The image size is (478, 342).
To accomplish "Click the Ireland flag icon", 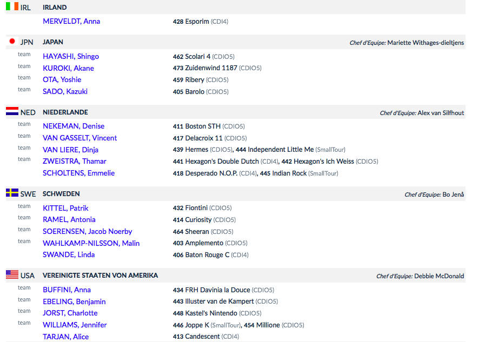I will [x=12, y=6].
